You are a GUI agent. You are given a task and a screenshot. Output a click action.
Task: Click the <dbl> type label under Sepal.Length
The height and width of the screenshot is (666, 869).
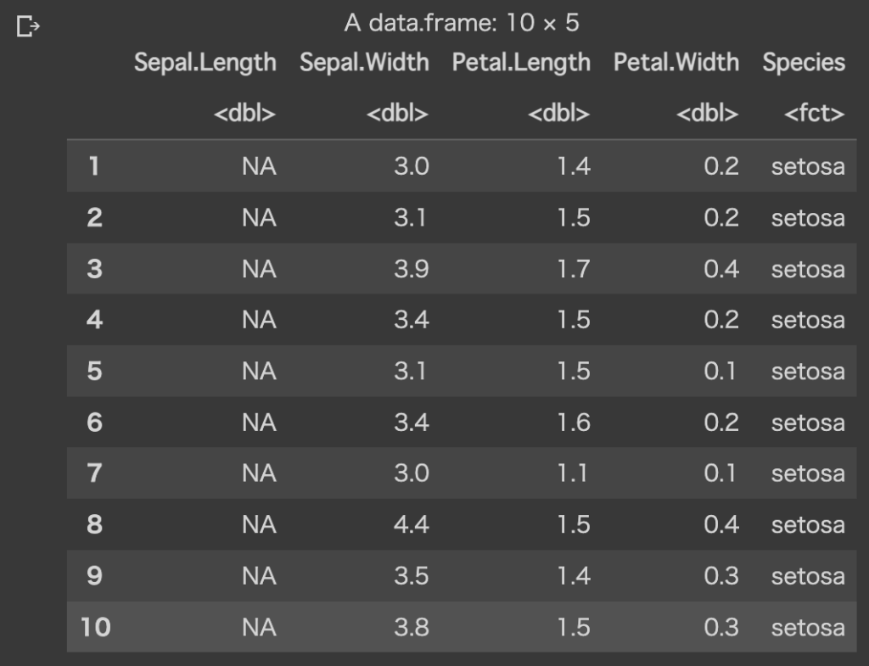point(245,114)
